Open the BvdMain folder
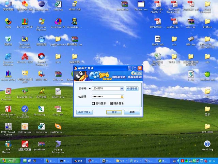The height and width of the screenshot is (164, 218). pyautogui.click(x=207, y=22)
